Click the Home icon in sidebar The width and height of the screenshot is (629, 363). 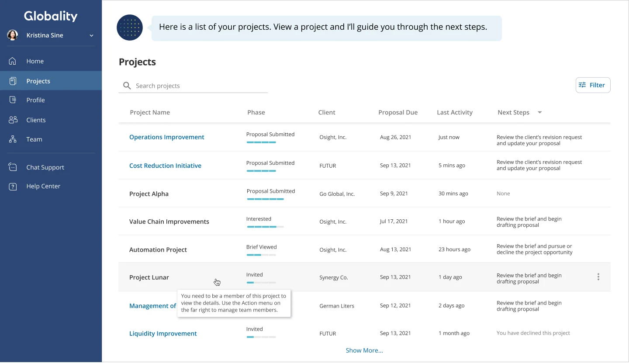(13, 61)
